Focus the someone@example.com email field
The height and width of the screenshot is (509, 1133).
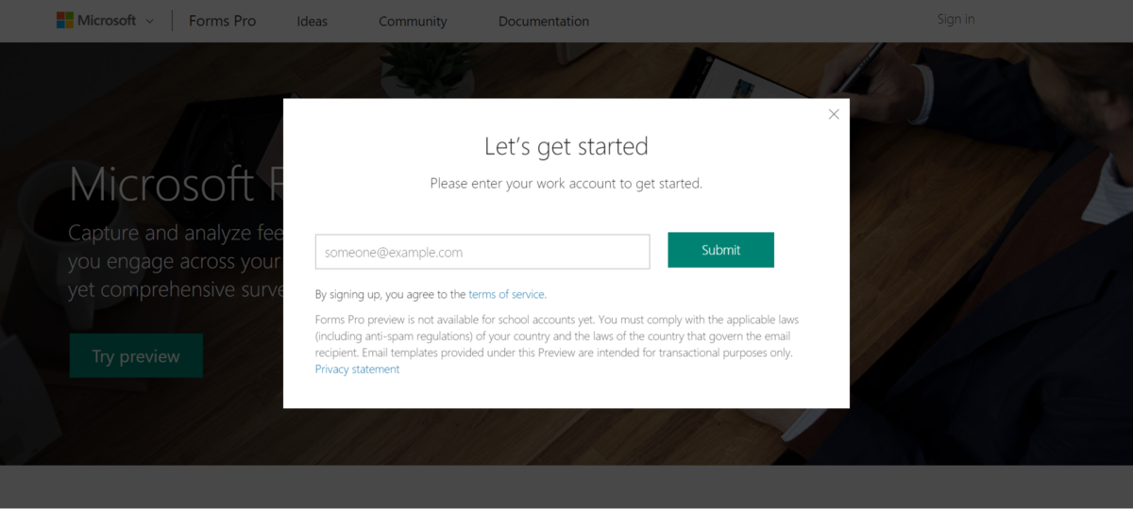482,252
